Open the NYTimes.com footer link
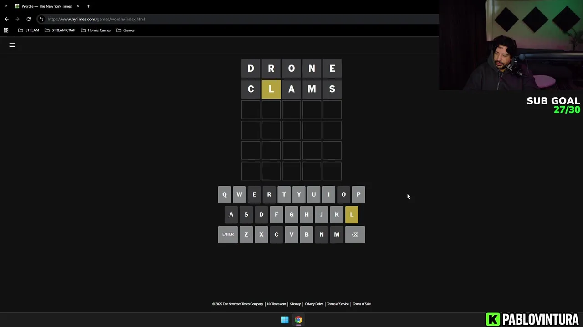 pos(276,304)
